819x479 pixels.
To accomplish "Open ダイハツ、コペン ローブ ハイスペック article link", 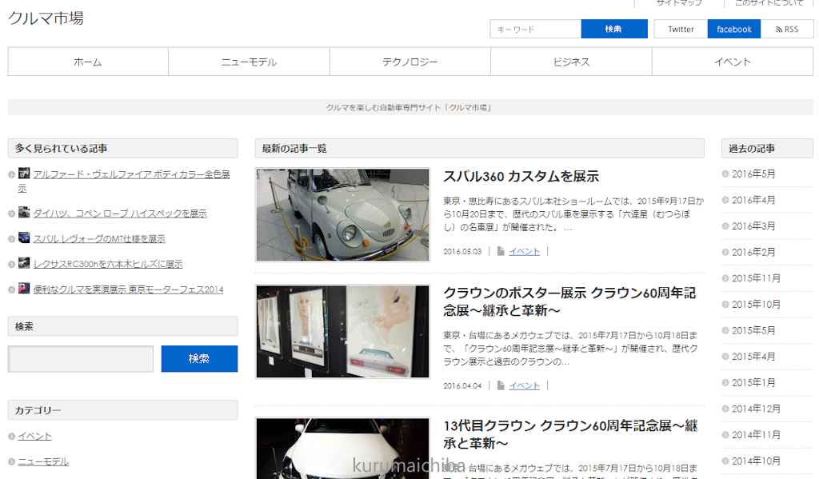I will [120, 214].
